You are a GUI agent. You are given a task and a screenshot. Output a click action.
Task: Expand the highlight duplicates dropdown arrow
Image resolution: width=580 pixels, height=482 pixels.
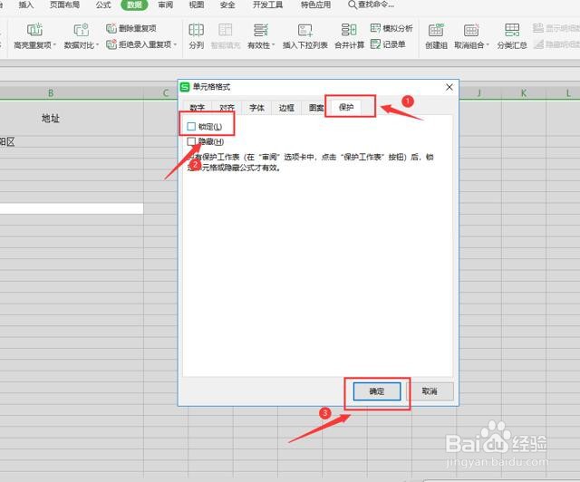[x=54, y=45]
